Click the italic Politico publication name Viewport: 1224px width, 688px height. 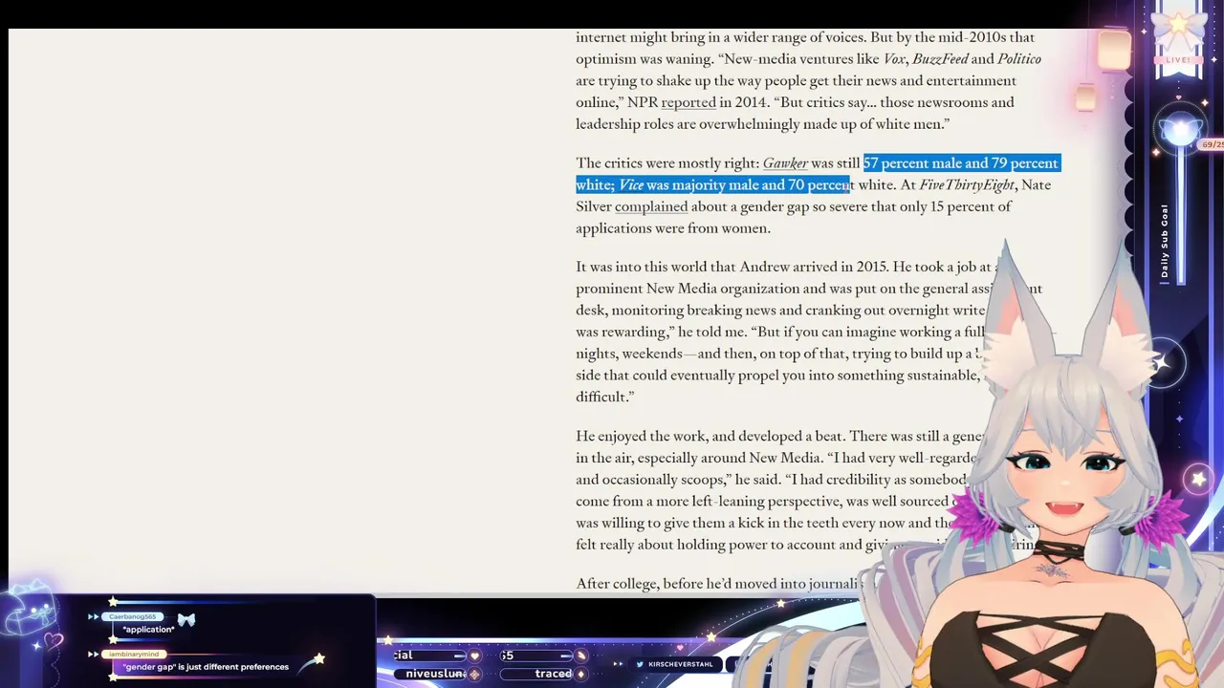point(1019,59)
